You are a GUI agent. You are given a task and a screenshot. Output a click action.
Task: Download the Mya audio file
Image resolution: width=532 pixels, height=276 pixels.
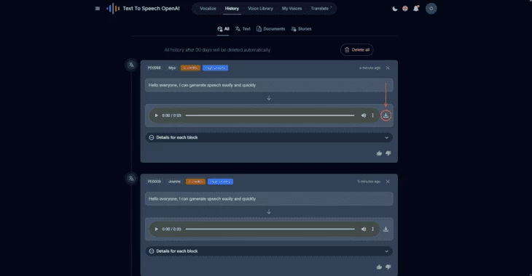(386, 115)
